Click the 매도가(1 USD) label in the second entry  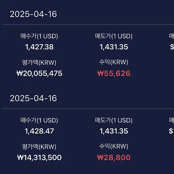(114, 120)
